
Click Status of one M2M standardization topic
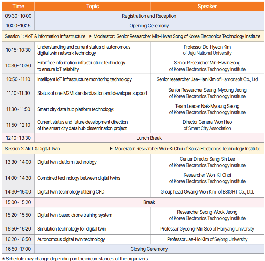(x=92, y=93)
